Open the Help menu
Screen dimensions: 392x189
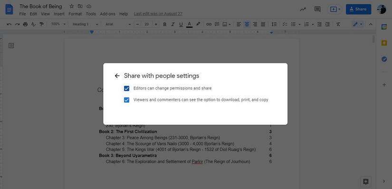[124, 14]
